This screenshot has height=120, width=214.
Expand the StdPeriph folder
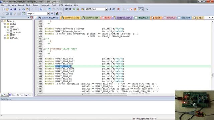pyautogui.click(x=5, y=38)
